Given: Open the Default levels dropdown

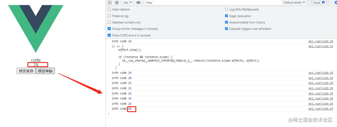Looking at the screenshot, I should coord(294,2).
